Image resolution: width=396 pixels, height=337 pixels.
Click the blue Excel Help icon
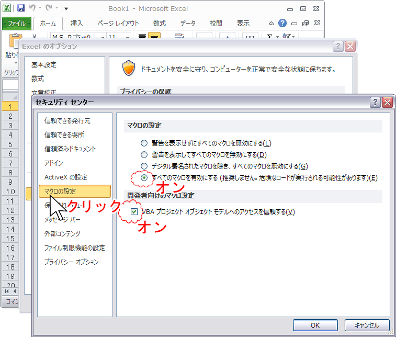click(282, 23)
